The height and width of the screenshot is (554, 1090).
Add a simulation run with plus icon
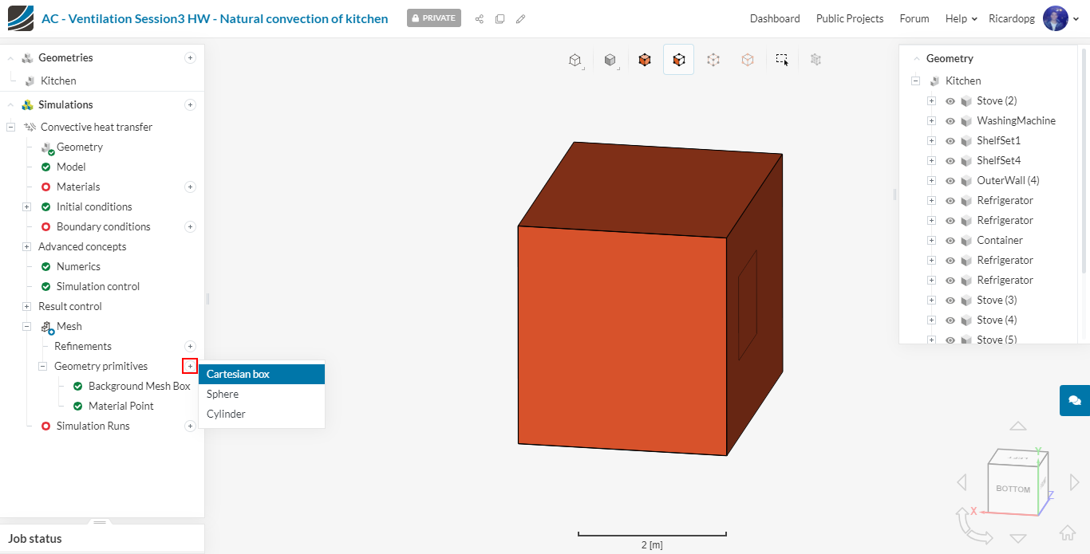tap(190, 426)
